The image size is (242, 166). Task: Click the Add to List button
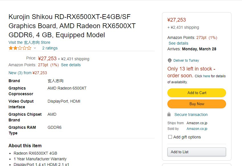pyautogui.click(x=196, y=152)
